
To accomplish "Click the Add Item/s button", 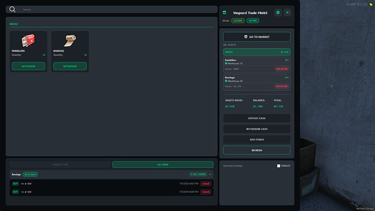I will tap(257, 139).
